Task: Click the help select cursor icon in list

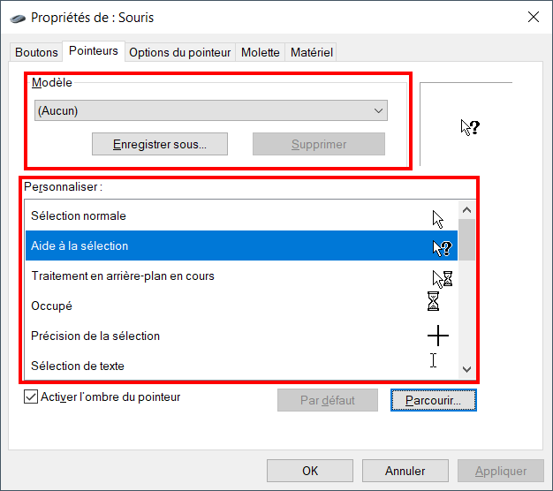Action: (x=443, y=248)
